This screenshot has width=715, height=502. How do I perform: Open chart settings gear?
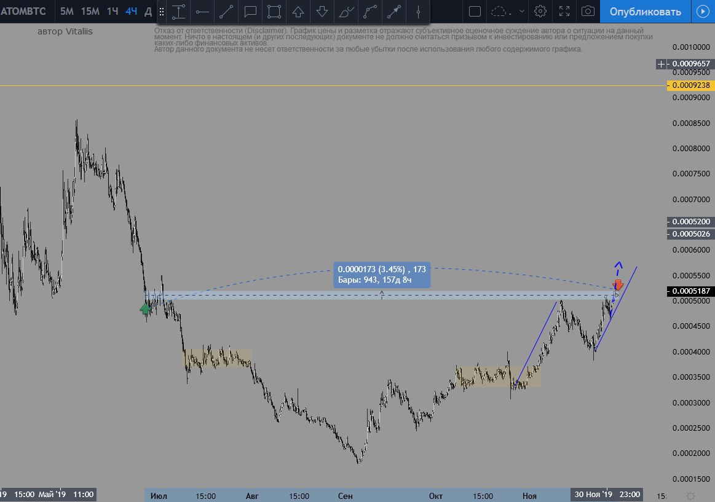click(540, 12)
